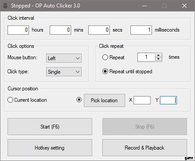Focus the mins input field

pyautogui.click(x=60, y=30)
